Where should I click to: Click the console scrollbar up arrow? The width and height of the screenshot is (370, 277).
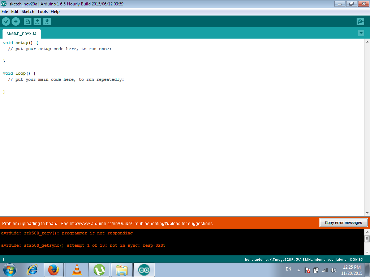click(x=367, y=232)
